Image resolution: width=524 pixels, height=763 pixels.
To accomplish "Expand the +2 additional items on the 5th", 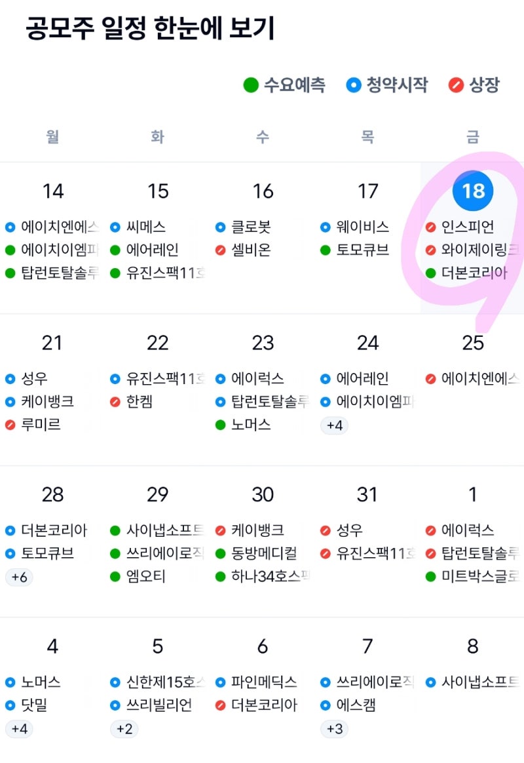I will (x=124, y=730).
